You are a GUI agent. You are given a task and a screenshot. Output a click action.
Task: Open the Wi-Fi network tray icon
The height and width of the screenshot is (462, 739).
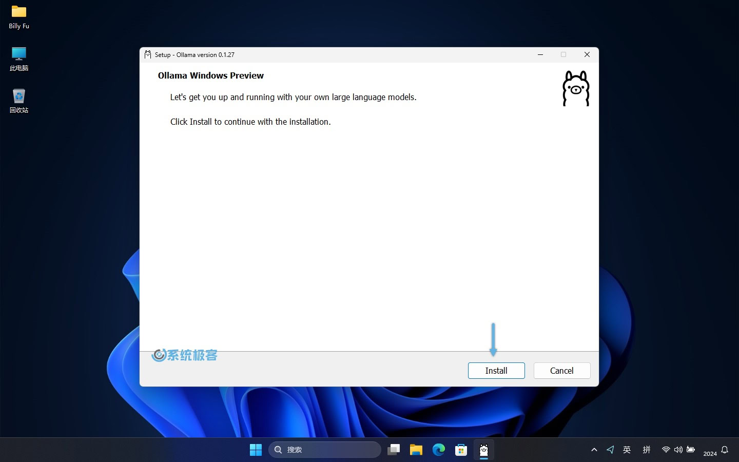(x=666, y=450)
